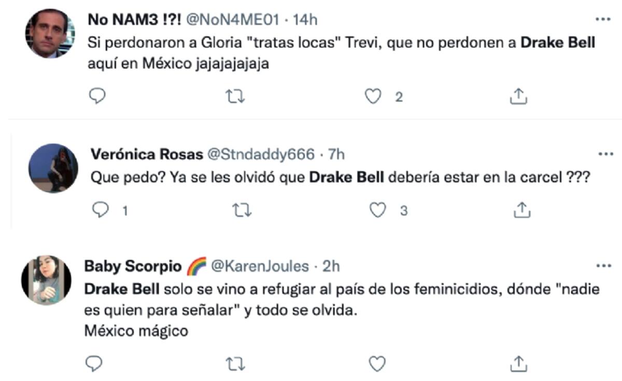The height and width of the screenshot is (381, 622).
Task: Share Verónica Rosas's tweet
Action: click(522, 210)
